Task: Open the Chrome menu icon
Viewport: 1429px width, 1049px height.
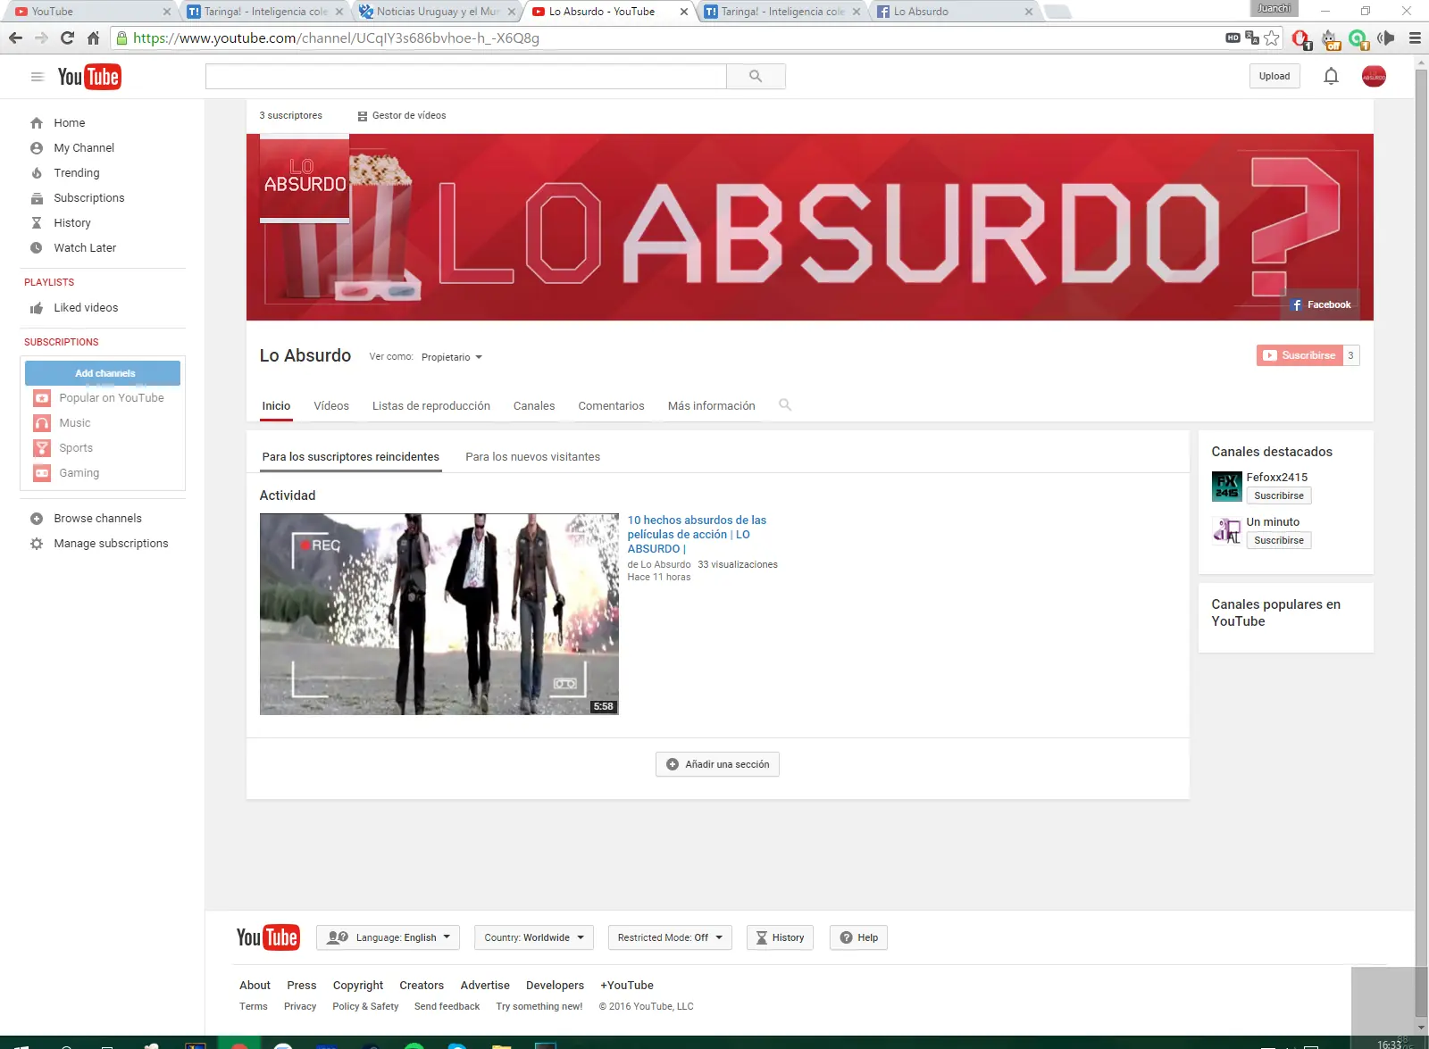Action: 1415,38
